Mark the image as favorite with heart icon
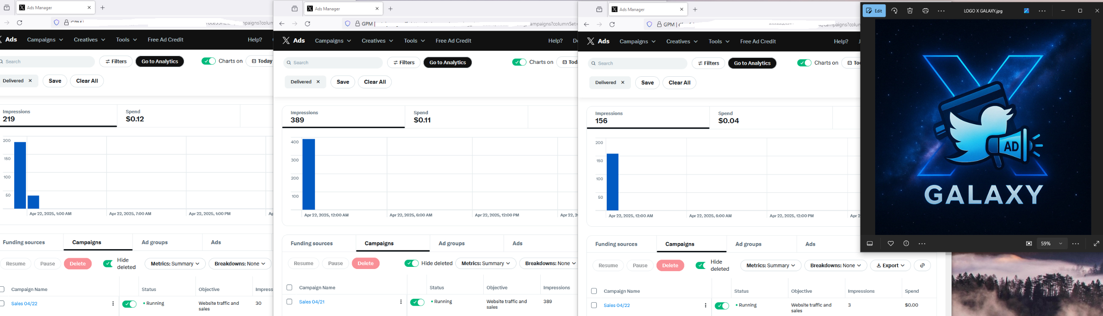The height and width of the screenshot is (316, 1103). pyautogui.click(x=891, y=244)
